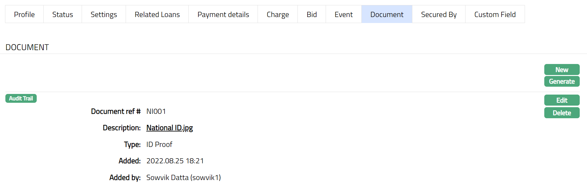The width and height of the screenshot is (587, 186).
Task: Switch to the Status tab
Action: point(62,15)
